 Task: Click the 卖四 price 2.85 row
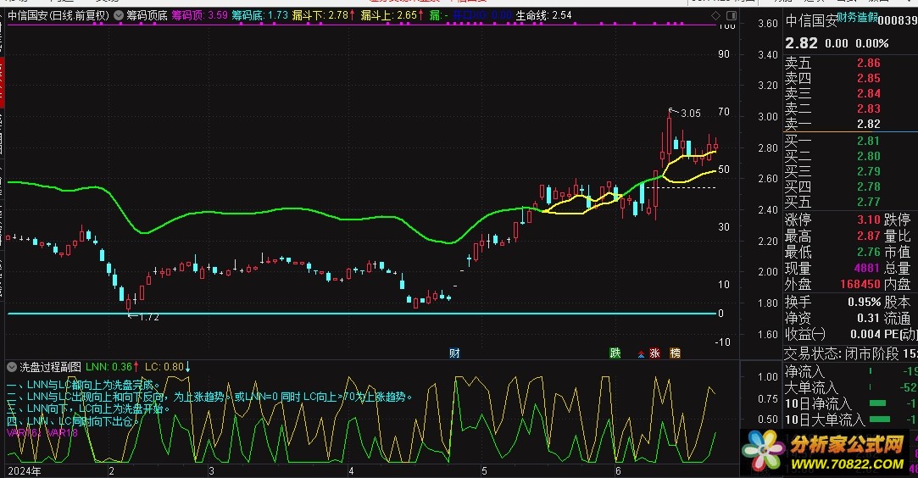point(832,78)
